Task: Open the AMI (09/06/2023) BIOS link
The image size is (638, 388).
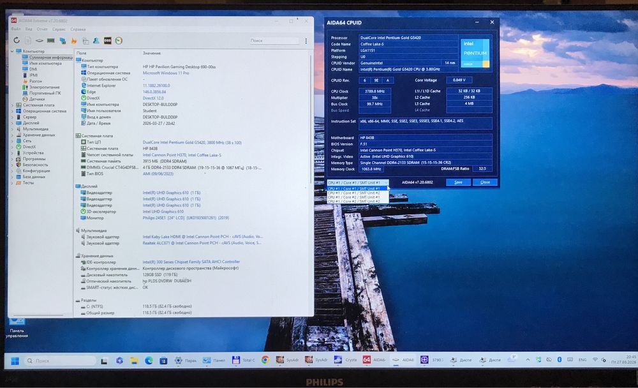Action: pyautogui.click(x=158, y=174)
